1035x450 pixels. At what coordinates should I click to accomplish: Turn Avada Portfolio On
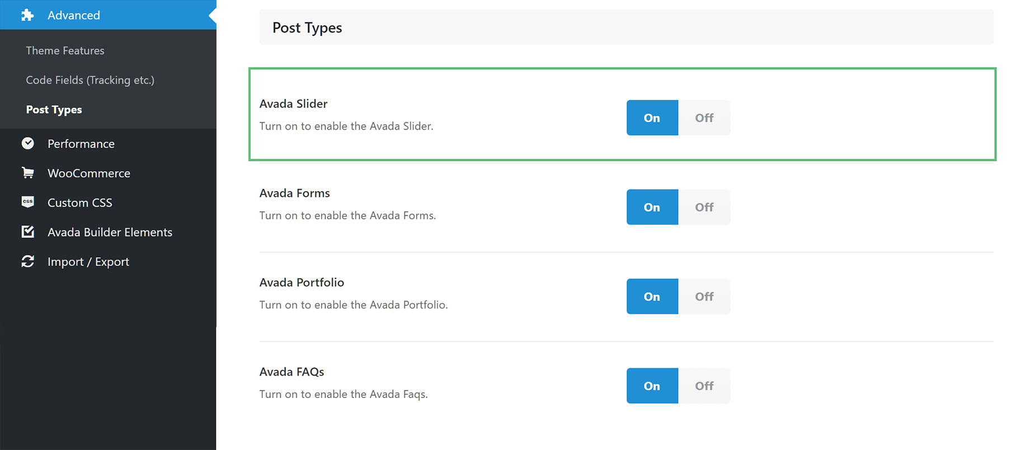tap(652, 296)
